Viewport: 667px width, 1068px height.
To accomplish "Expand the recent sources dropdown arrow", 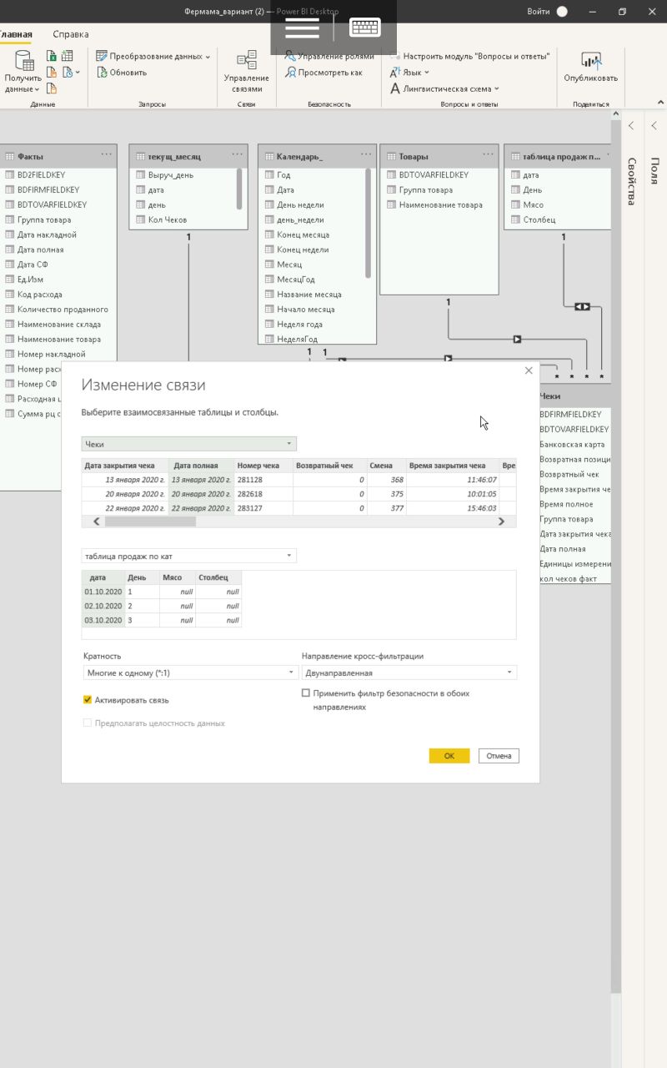I will pos(78,73).
